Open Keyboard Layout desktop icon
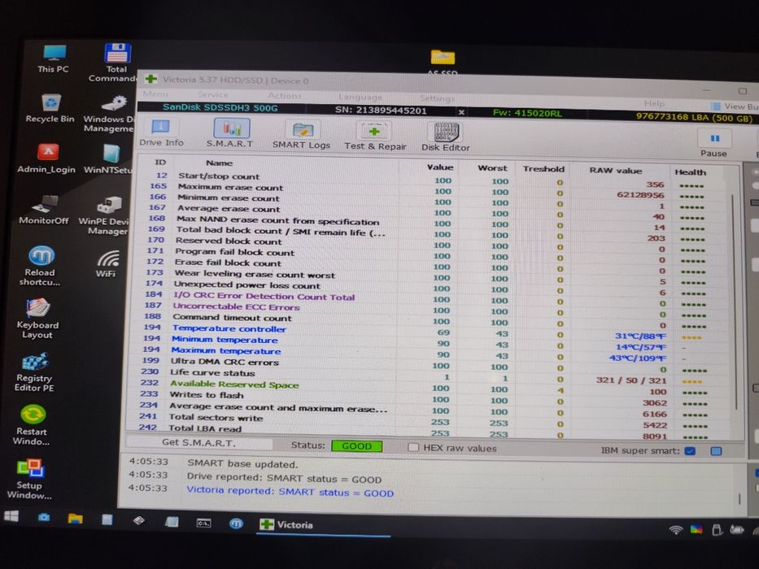Screen dimensions: 759x569 (37, 319)
